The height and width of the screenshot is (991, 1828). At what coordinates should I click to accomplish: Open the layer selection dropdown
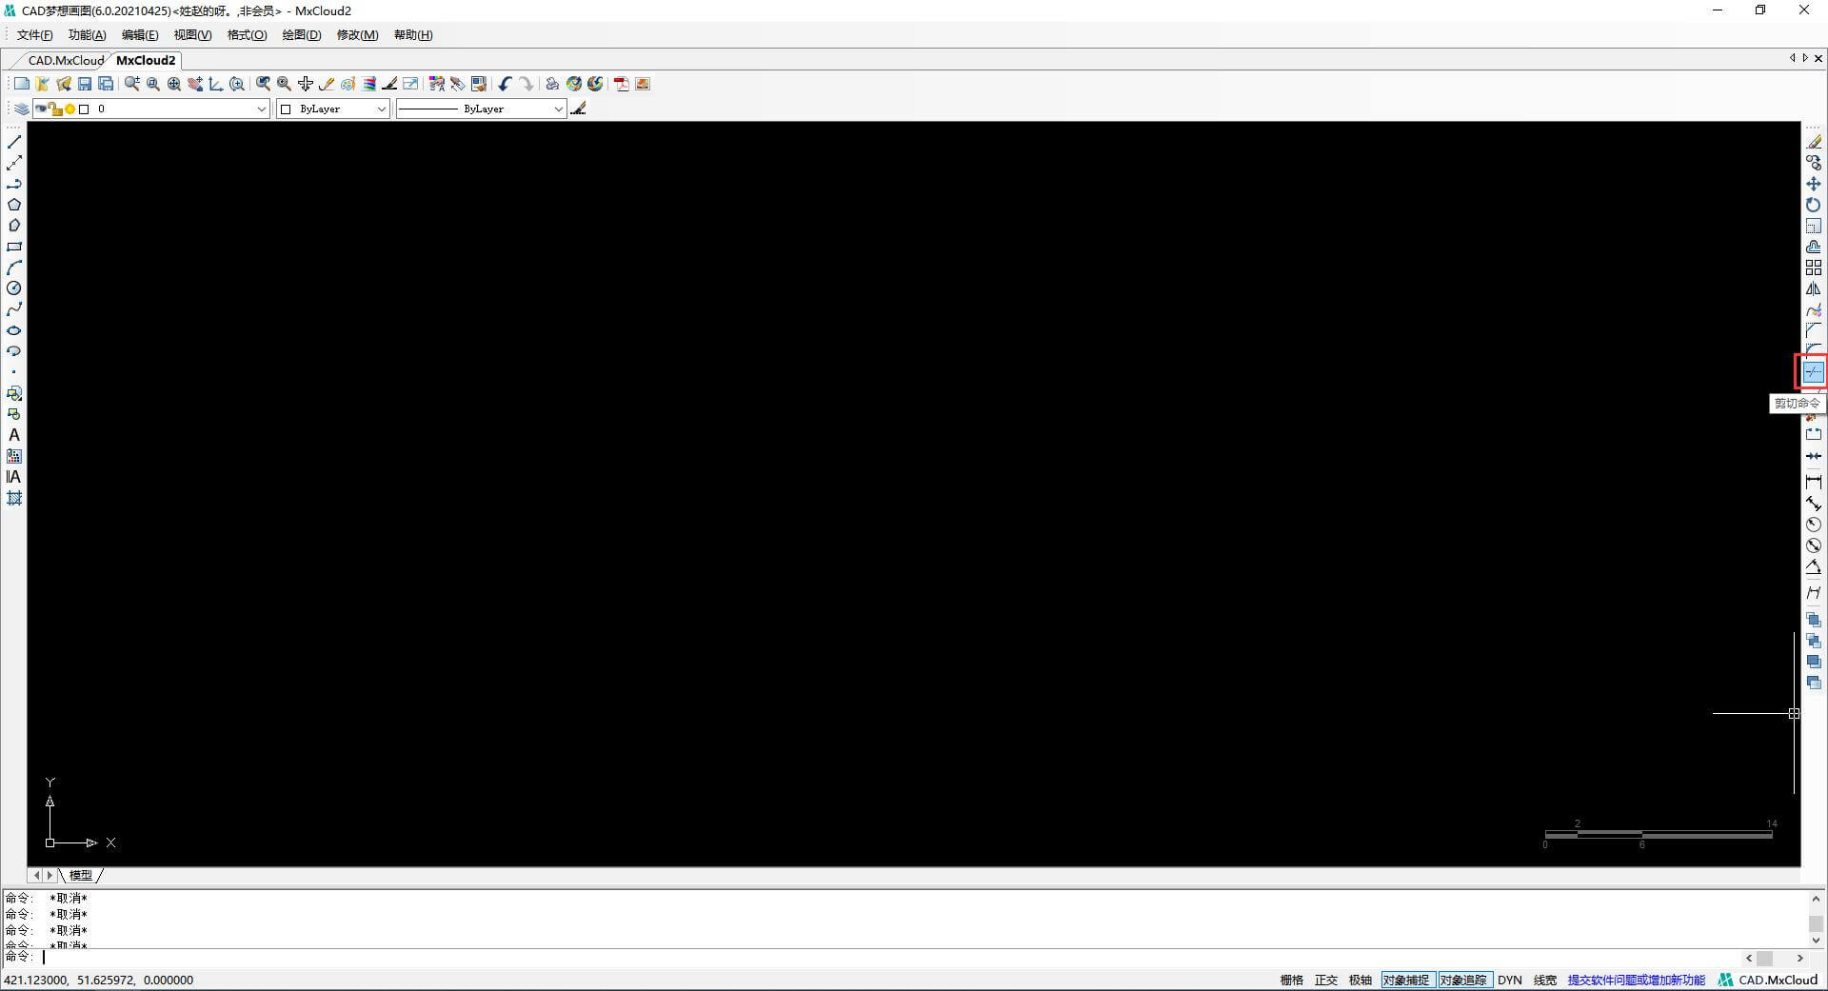coord(261,109)
